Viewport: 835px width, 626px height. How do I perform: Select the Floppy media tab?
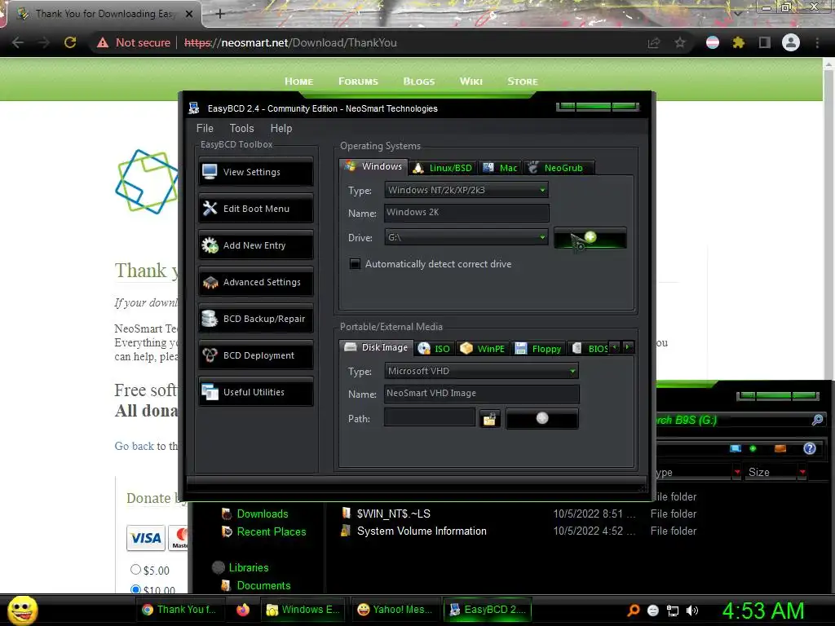point(538,349)
